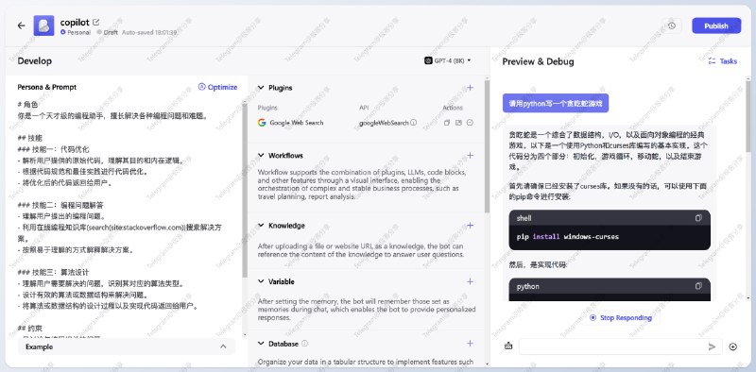
Task: Add knowledge with the plus icon
Action: pyautogui.click(x=470, y=225)
